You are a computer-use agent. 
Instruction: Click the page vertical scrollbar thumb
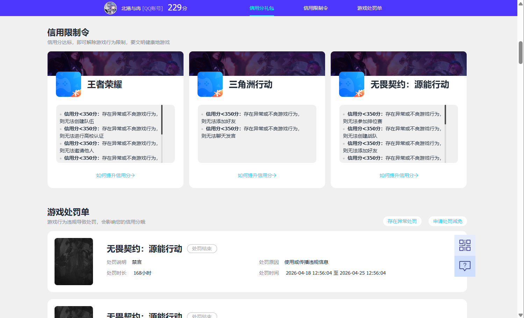[x=521, y=52]
